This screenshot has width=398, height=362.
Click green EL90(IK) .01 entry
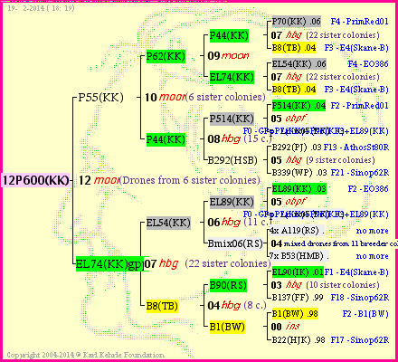(x=298, y=272)
